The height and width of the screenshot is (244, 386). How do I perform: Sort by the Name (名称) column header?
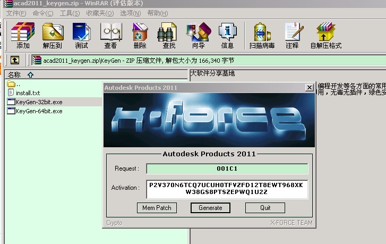14,75
